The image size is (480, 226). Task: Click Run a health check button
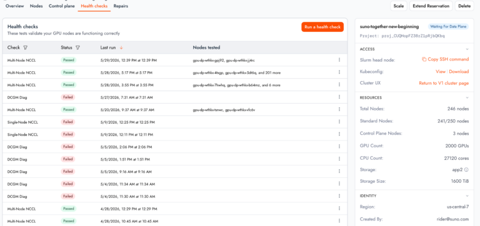(x=322, y=27)
